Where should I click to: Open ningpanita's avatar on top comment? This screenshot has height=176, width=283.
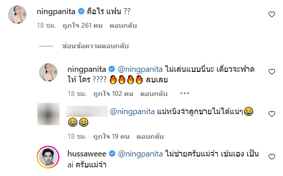click(17, 15)
